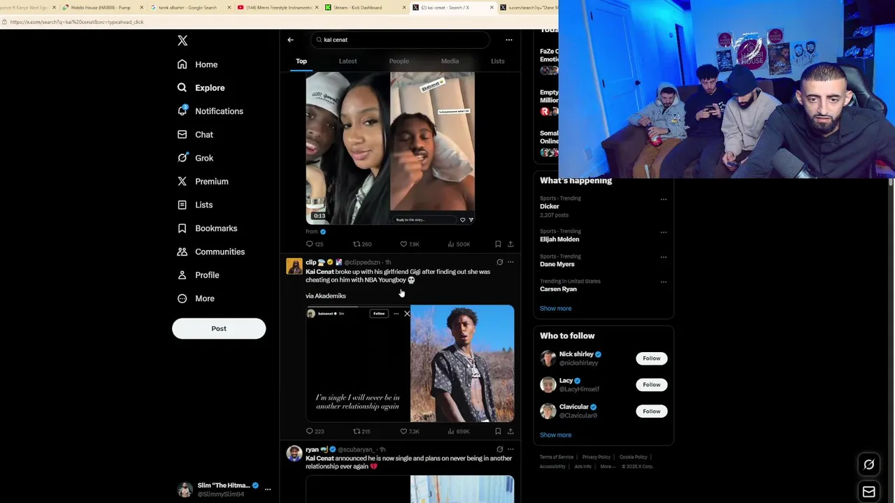Click the X logo in sidebar

pos(182,41)
